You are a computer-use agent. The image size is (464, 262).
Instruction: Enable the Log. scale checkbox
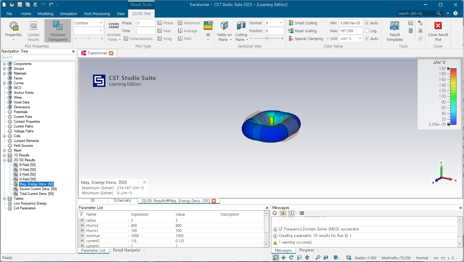[x=367, y=31]
